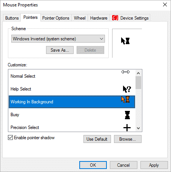Screen dimensions: 171x172
Task: Click the Apply button
Action: [154, 165]
